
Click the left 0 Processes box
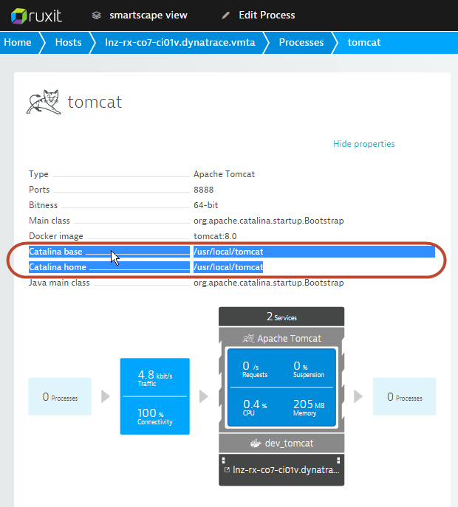point(60,396)
